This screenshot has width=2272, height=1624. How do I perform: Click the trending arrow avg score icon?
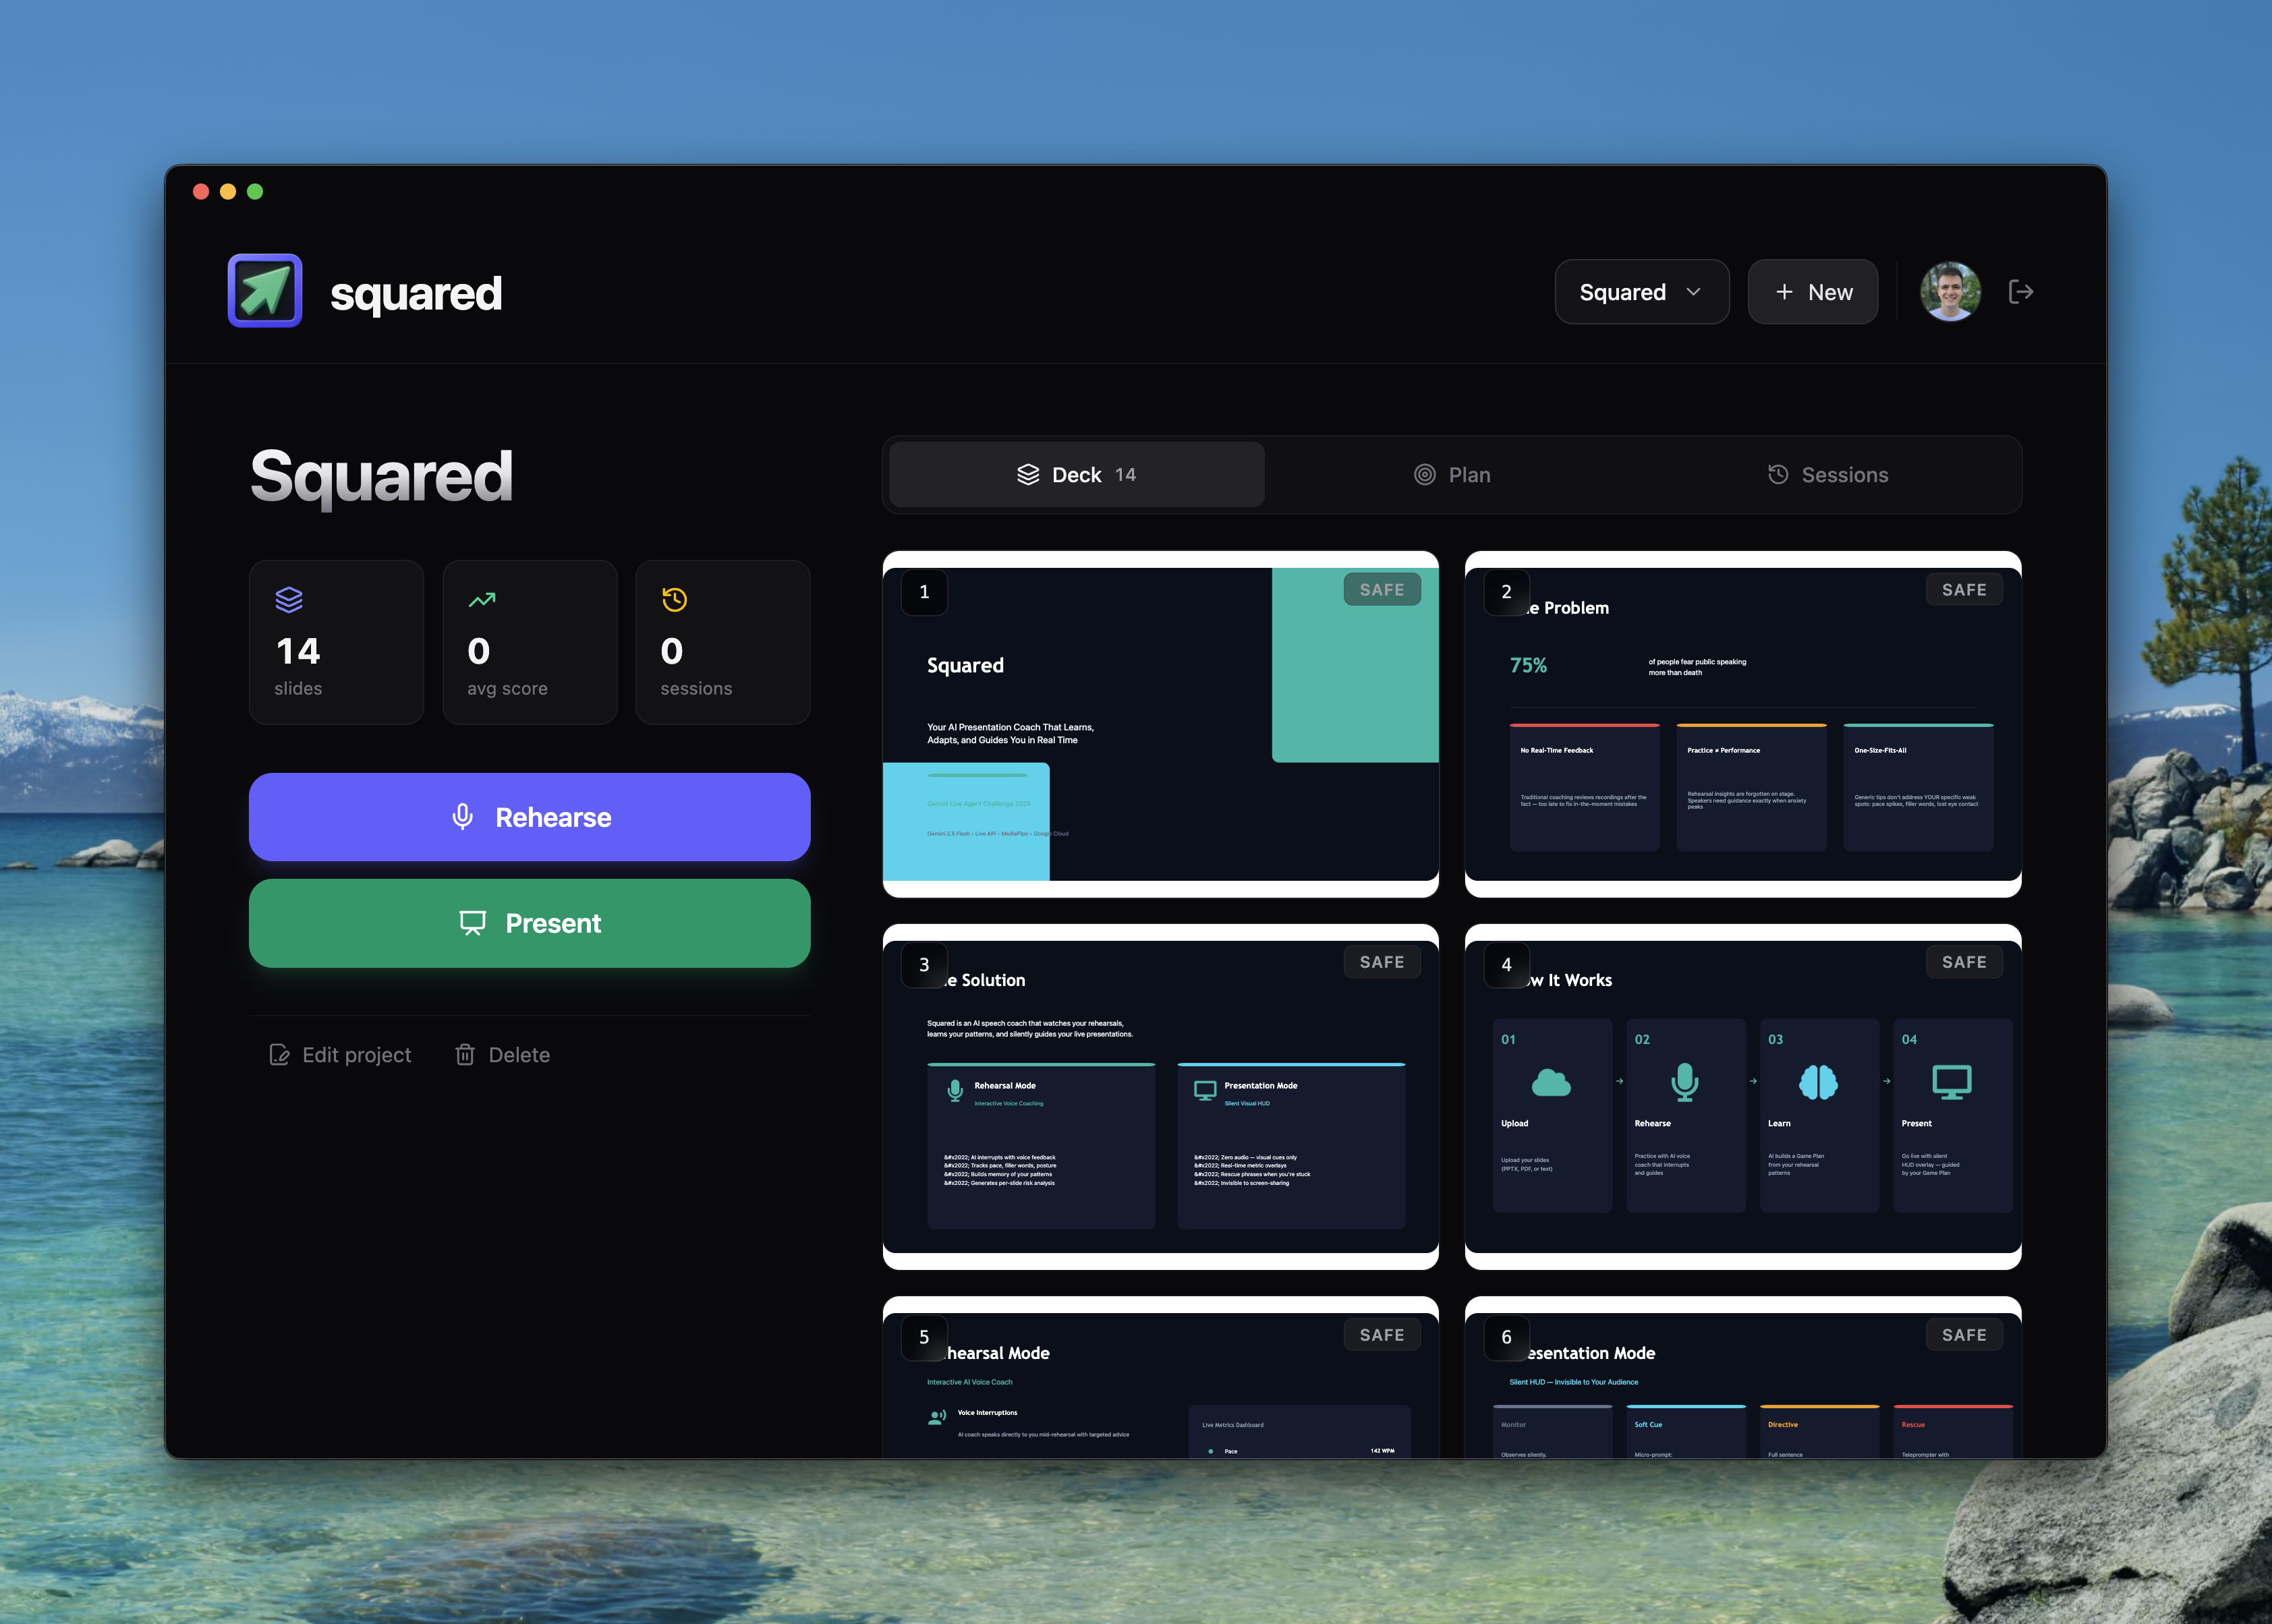click(482, 600)
